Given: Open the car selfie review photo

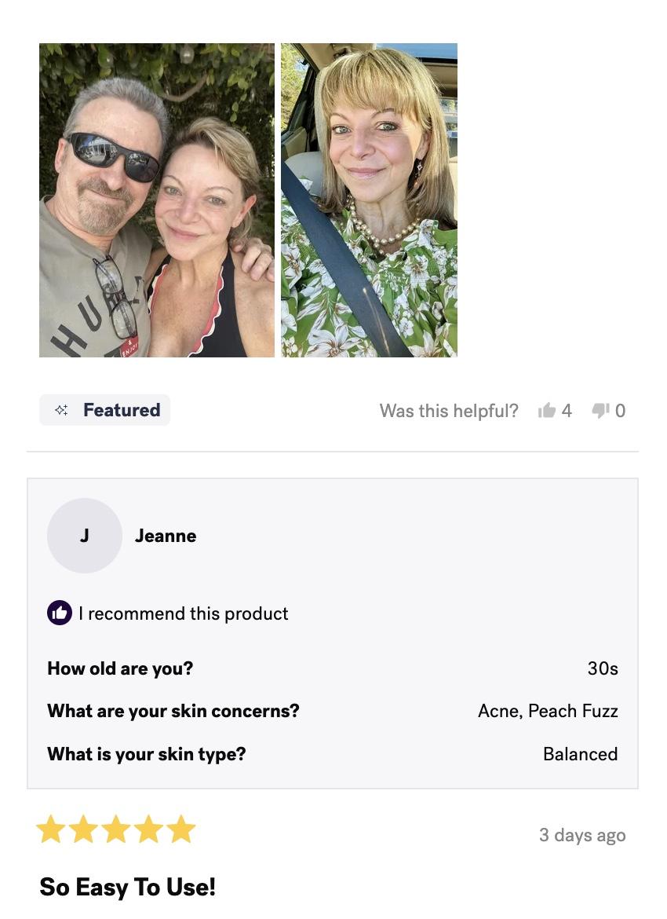Looking at the screenshot, I should pyautogui.click(x=369, y=200).
